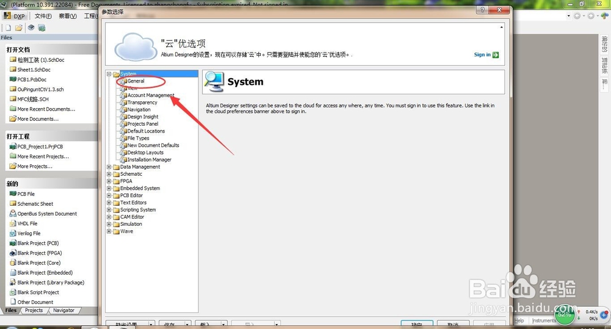Screen dimensions: 611x329
Task: Click More Projects... link
Action: click(35, 166)
